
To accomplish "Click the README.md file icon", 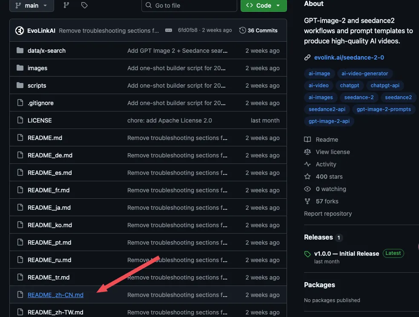I will 20,137.
